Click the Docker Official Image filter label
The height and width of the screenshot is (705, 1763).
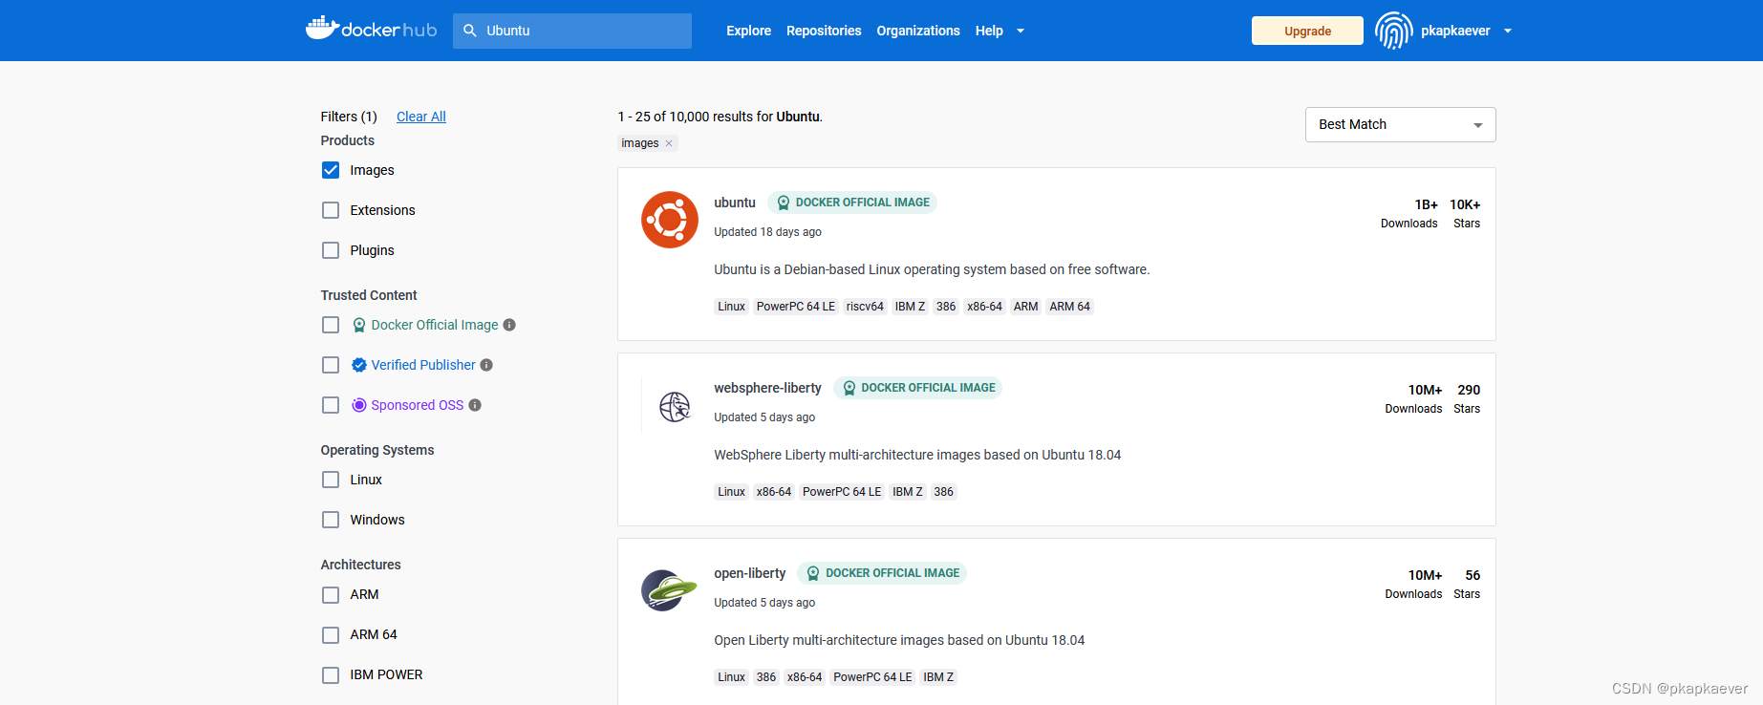pyautogui.click(x=435, y=325)
